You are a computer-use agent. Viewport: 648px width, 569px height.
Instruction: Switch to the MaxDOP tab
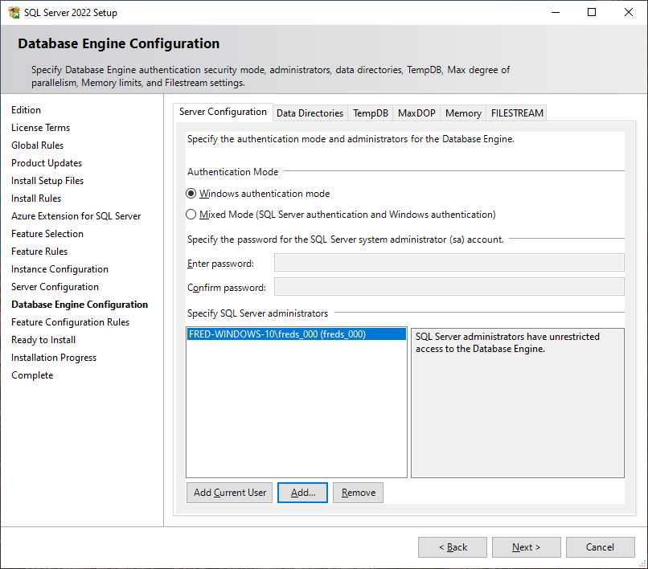[x=416, y=113]
